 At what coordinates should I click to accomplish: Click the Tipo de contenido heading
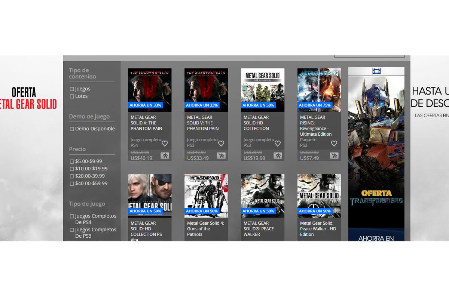pyautogui.click(x=82, y=73)
